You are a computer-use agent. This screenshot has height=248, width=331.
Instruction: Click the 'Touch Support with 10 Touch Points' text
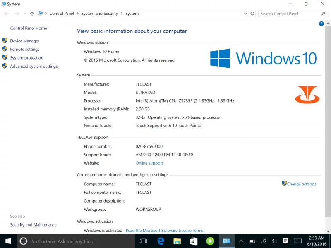[x=168, y=126]
